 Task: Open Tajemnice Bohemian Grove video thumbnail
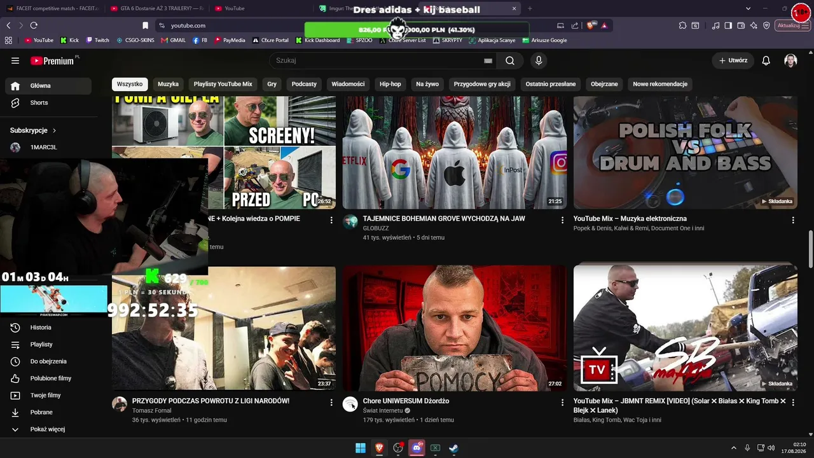tap(455, 153)
